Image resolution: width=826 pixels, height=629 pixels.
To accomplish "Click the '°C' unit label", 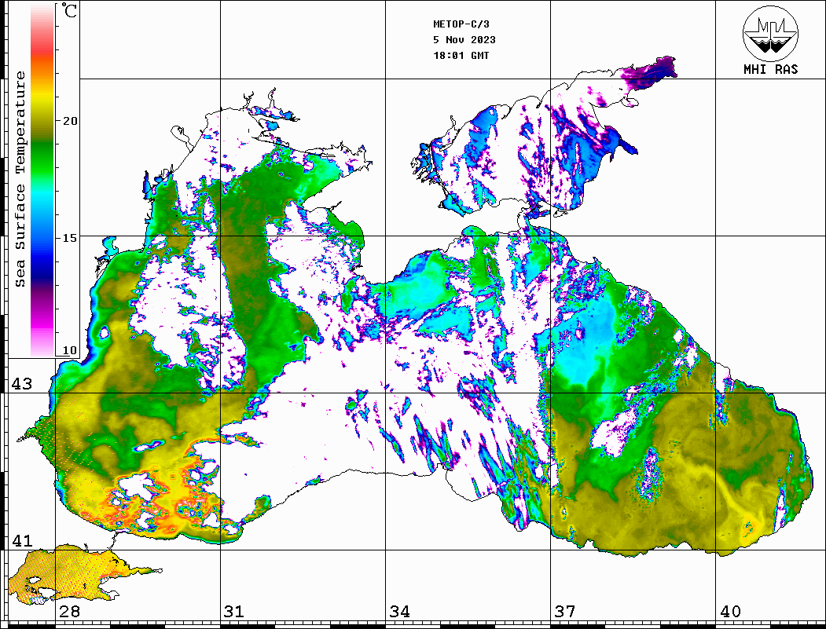I will (68, 10).
